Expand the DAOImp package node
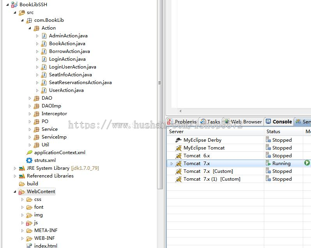This screenshot has height=248, width=311. pyautogui.click(x=30, y=106)
